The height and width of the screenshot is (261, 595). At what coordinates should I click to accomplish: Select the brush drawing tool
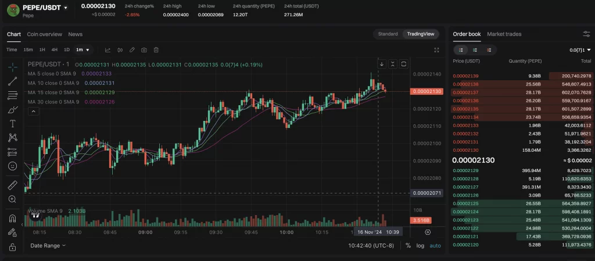point(13,110)
